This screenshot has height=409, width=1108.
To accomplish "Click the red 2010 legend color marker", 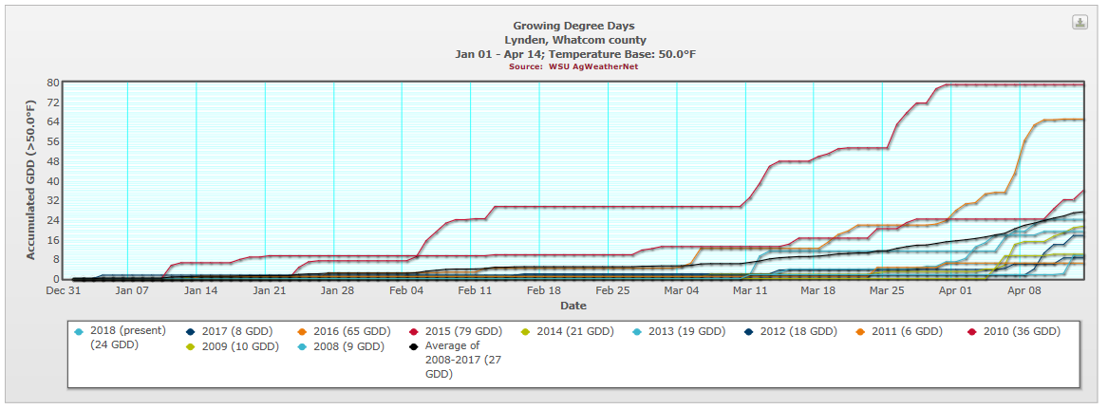I will coord(972,331).
